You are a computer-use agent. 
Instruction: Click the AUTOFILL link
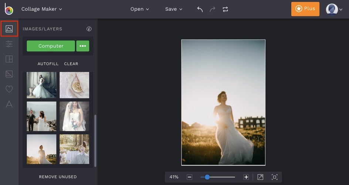pyautogui.click(x=48, y=64)
